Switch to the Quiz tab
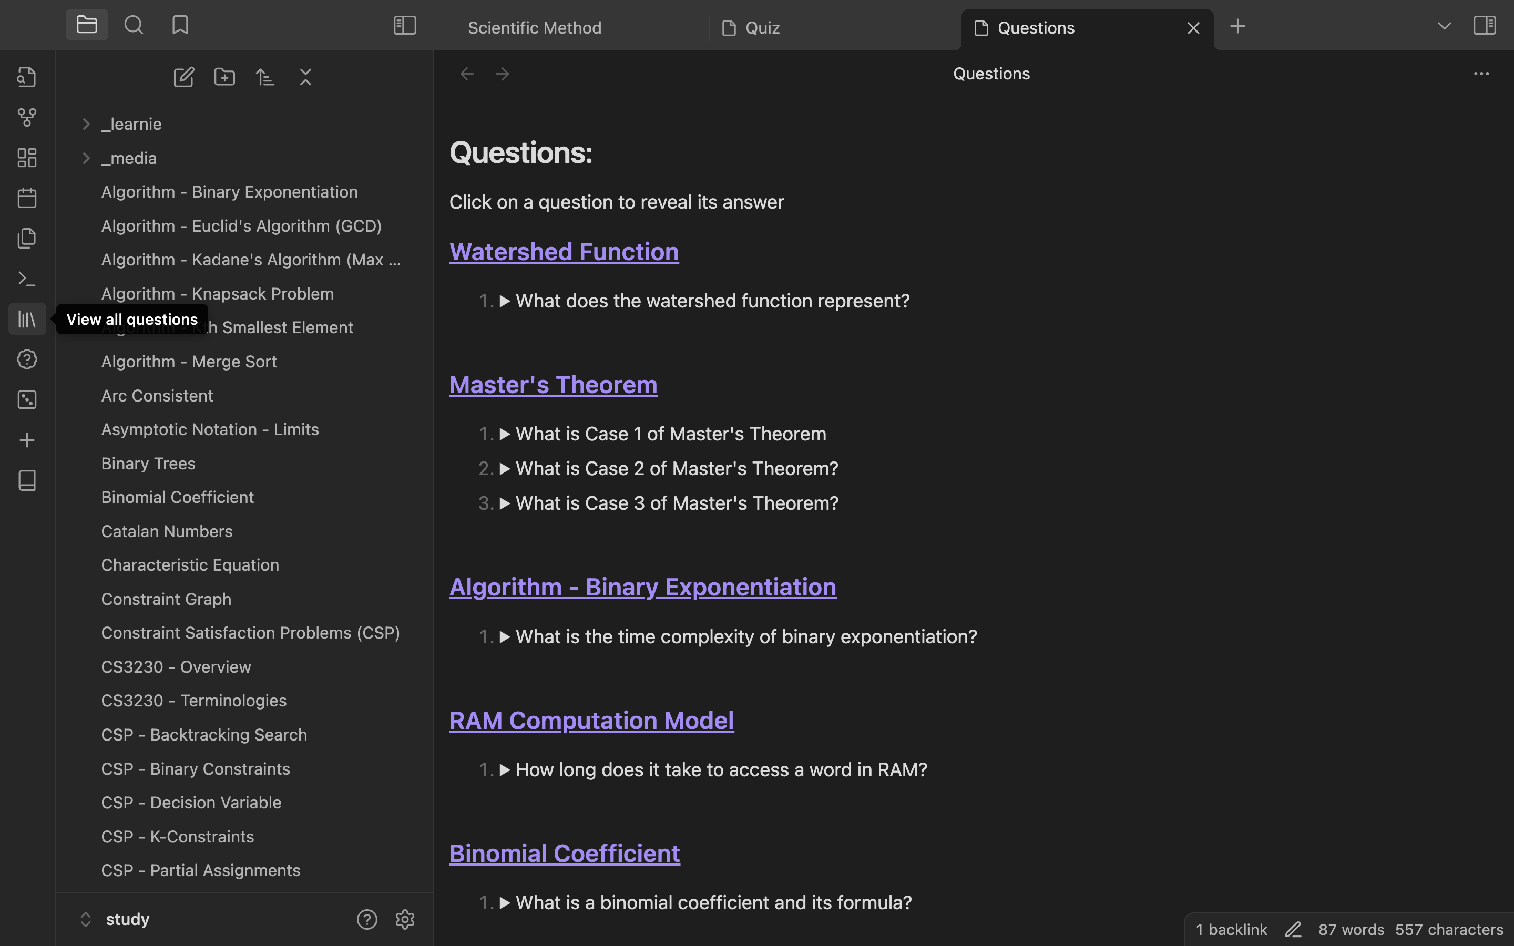Screen dimensions: 1514x946 point(762,28)
